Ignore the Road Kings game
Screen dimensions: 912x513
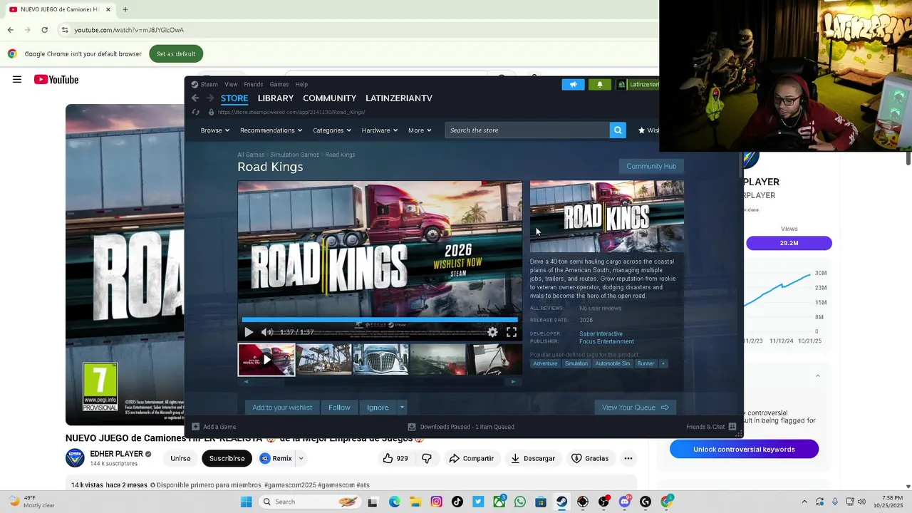378,408
